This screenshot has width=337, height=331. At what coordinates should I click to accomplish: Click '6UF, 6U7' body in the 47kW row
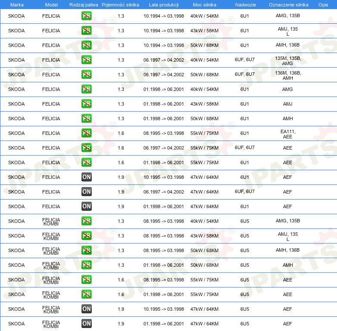pyautogui.click(x=245, y=191)
